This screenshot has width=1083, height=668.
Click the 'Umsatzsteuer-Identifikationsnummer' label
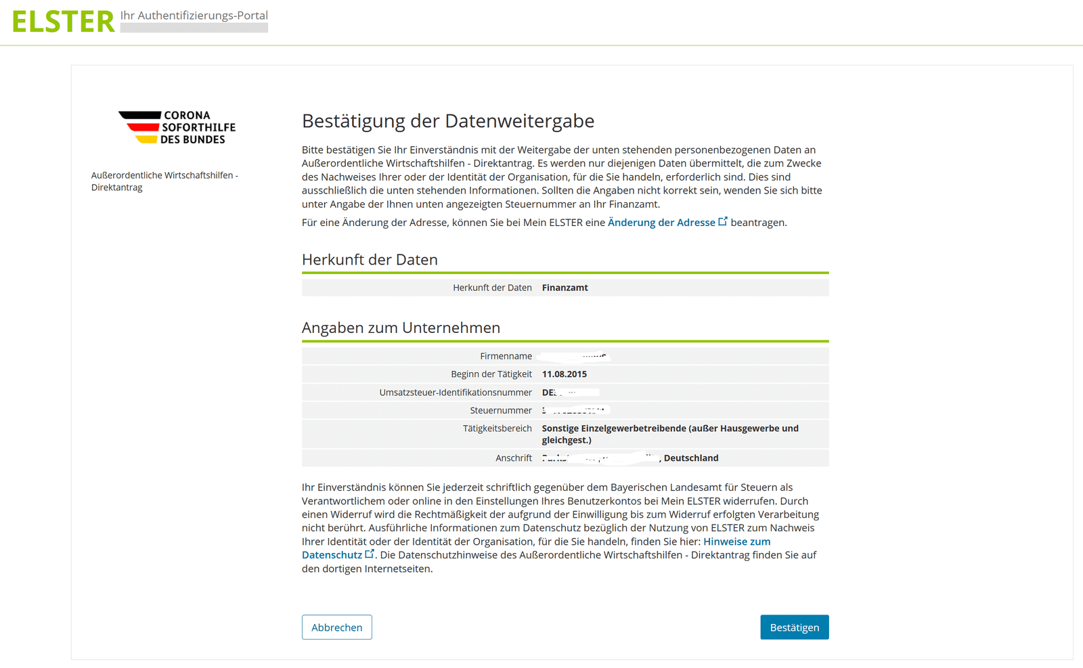click(x=456, y=393)
